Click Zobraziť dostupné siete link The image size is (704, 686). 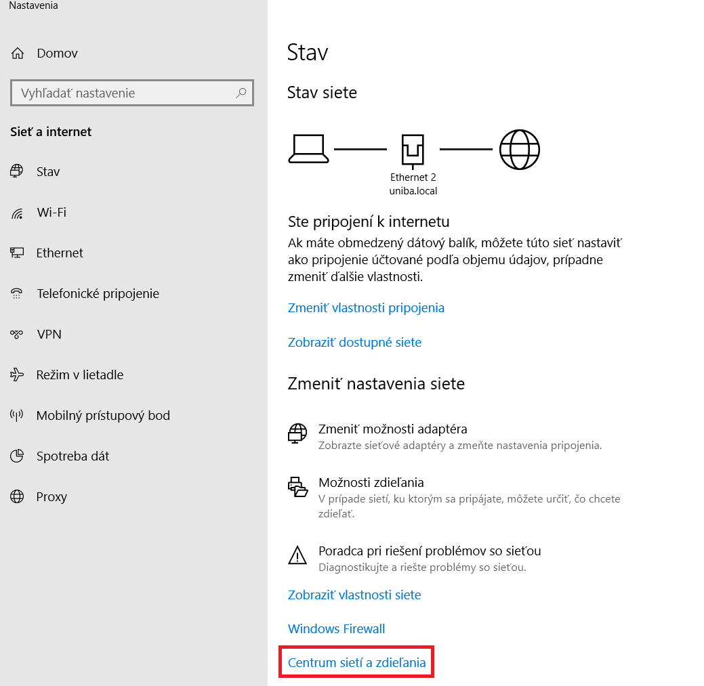[354, 343]
